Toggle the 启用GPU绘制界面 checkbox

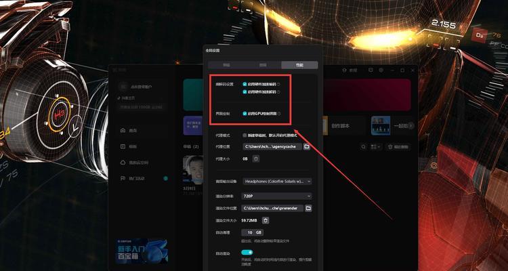245,113
